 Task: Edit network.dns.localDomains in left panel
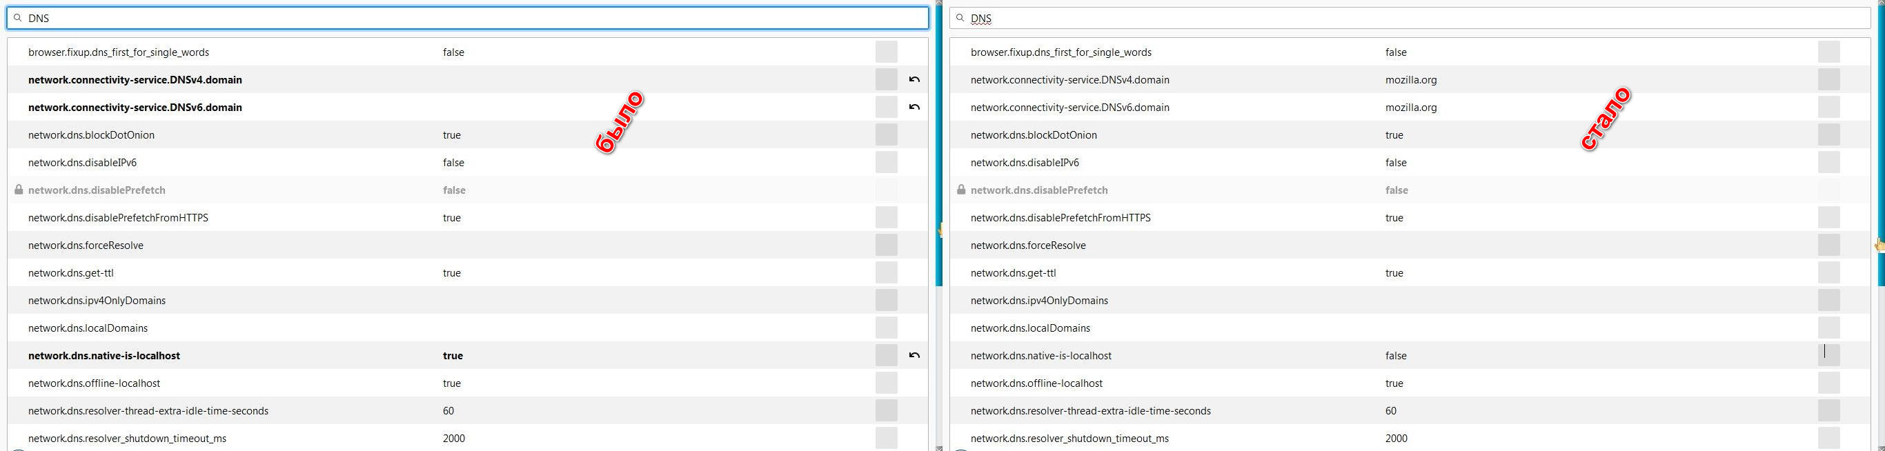tap(886, 328)
